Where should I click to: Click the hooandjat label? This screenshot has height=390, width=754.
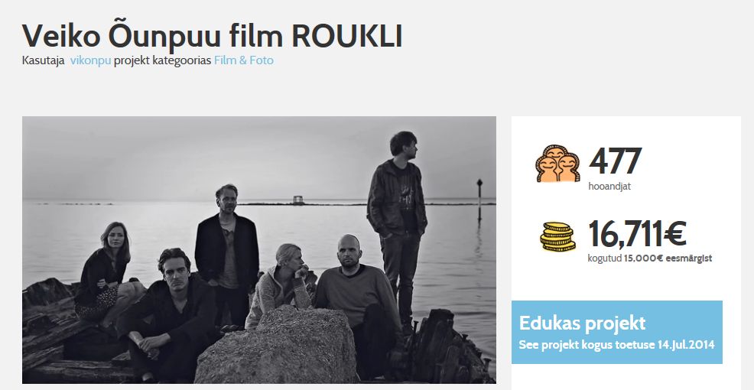609,187
